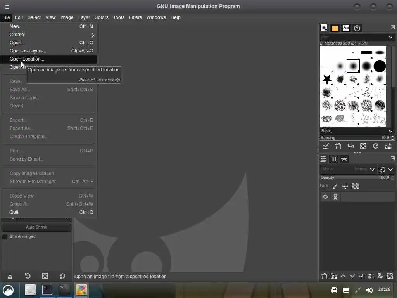
Task: Adjust the brush Spacing slider
Action: coord(355,138)
